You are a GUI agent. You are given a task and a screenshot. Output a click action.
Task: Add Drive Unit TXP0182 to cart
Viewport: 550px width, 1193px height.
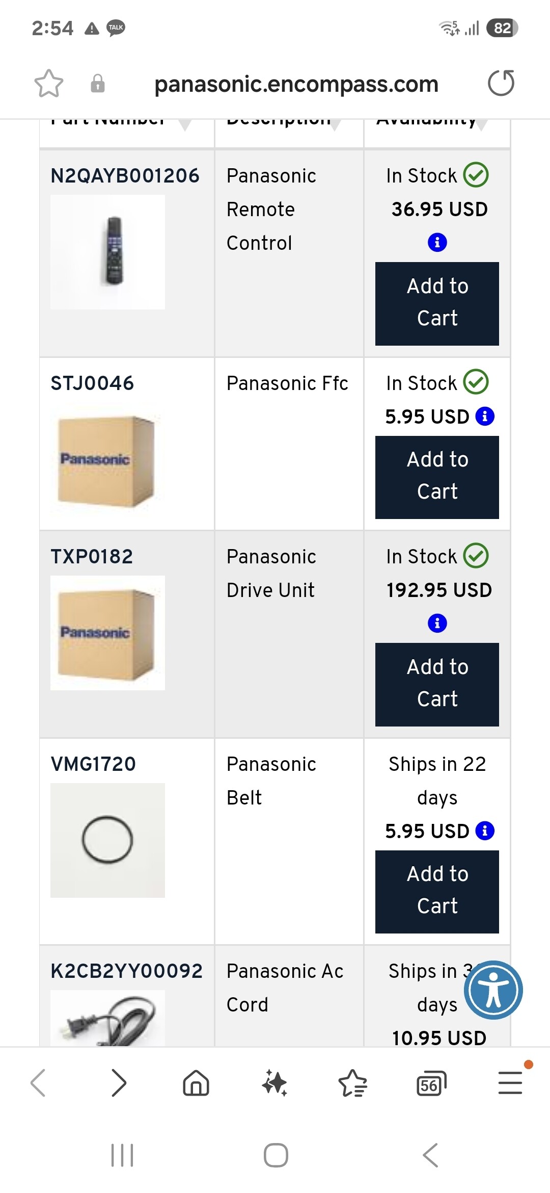[437, 684]
